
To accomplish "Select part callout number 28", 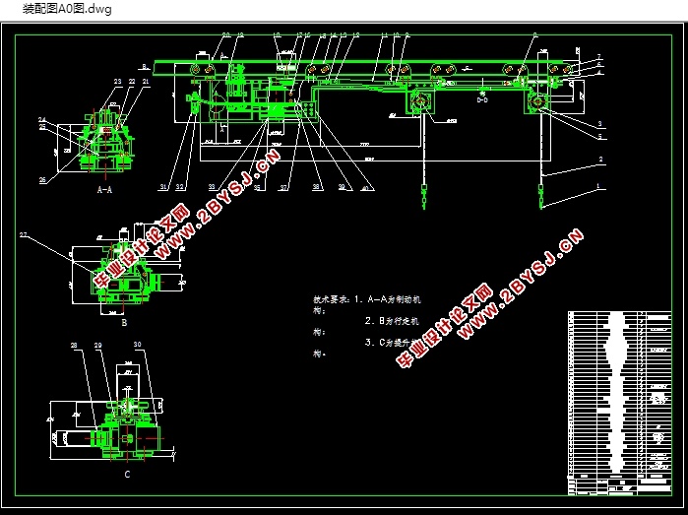I will click(74, 345).
